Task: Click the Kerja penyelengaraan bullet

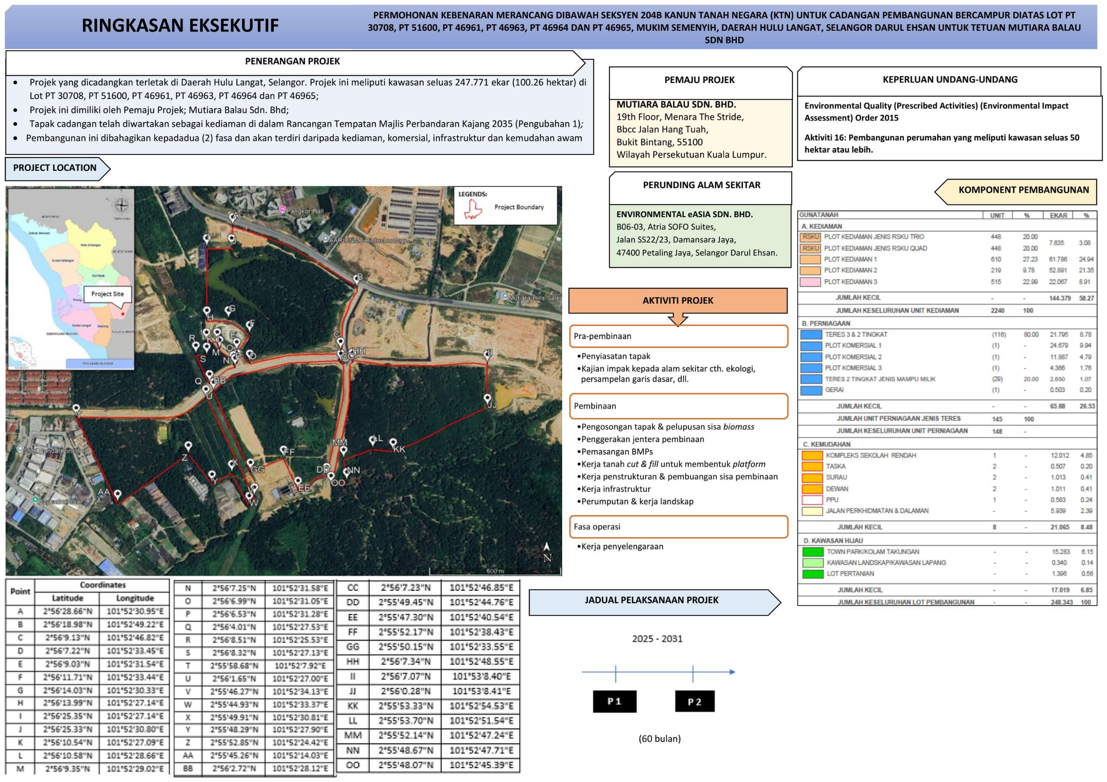Action: (620, 547)
